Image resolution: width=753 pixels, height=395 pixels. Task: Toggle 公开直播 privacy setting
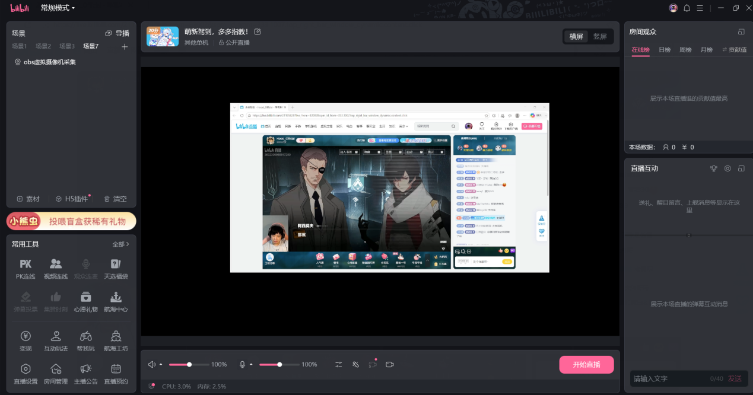(x=234, y=43)
